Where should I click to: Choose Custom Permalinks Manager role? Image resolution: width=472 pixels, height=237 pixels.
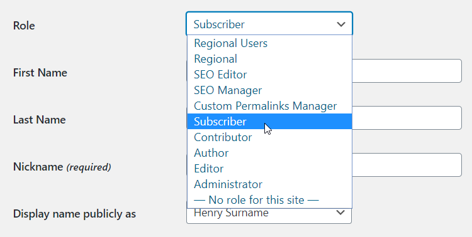[x=269, y=105]
